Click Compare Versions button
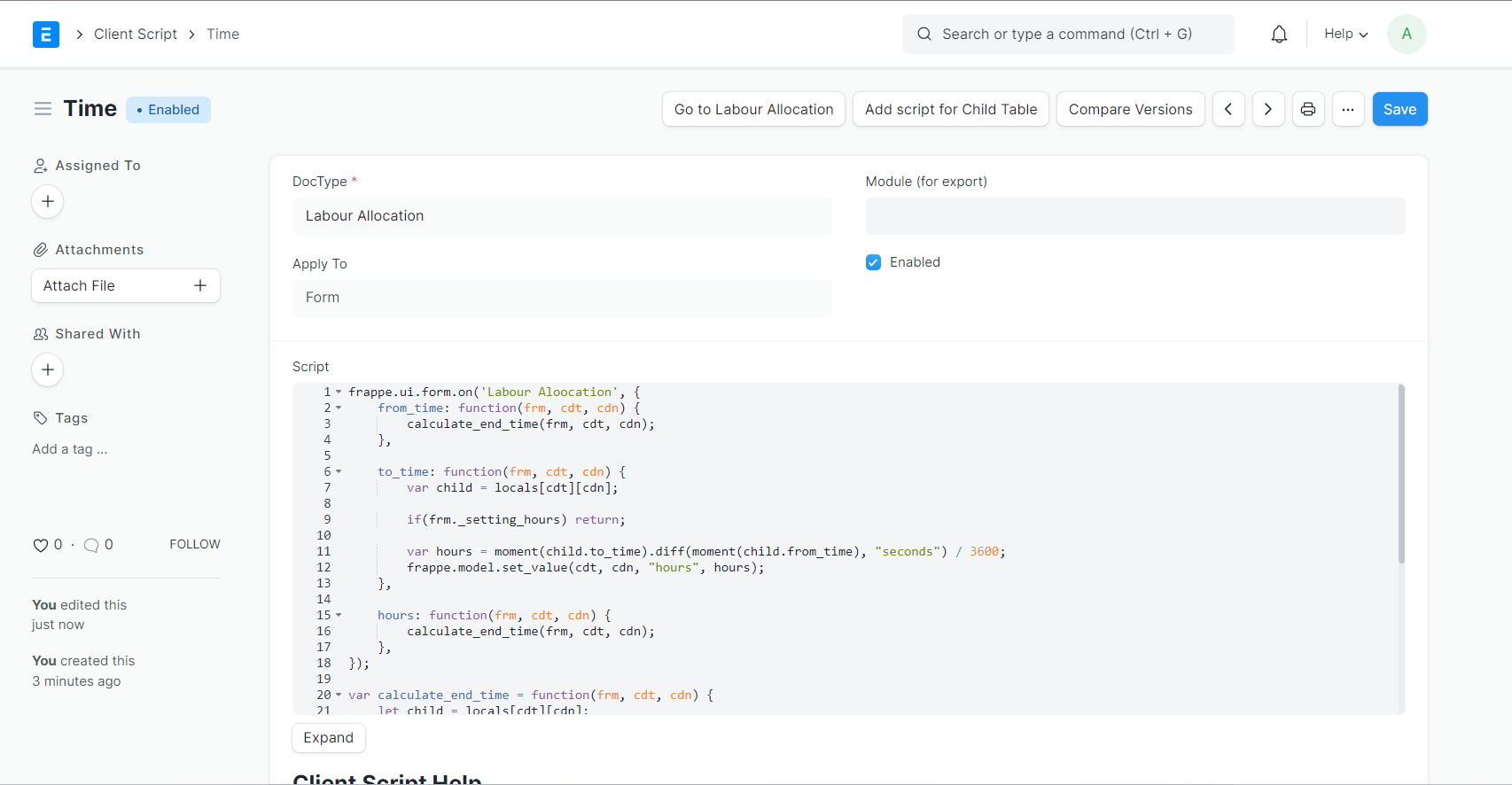Image resolution: width=1512 pixels, height=785 pixels. pyautogui.click(x=1130, y=109)
